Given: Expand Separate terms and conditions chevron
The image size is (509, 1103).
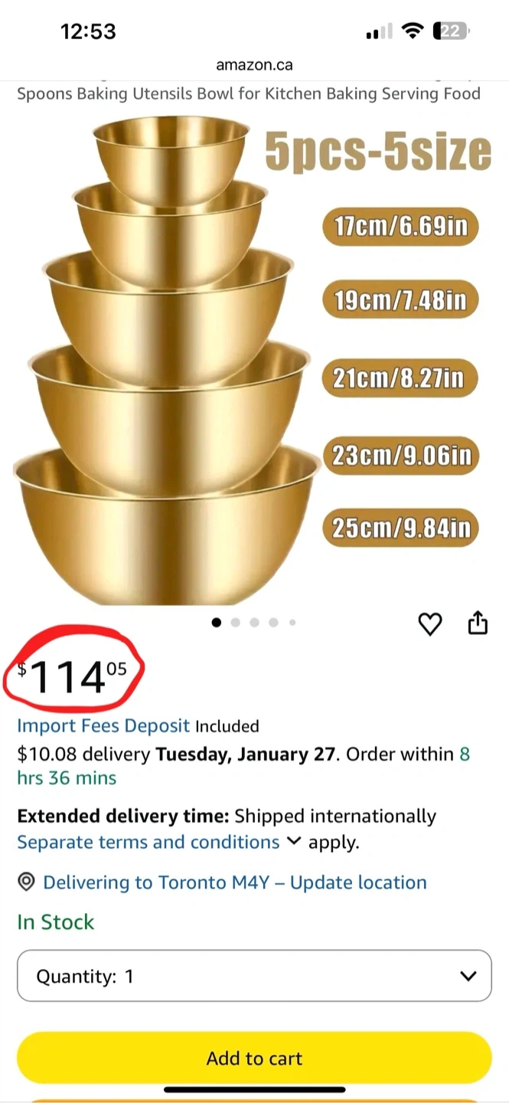Looking at the screenshot, I should (x=293, y=842).
